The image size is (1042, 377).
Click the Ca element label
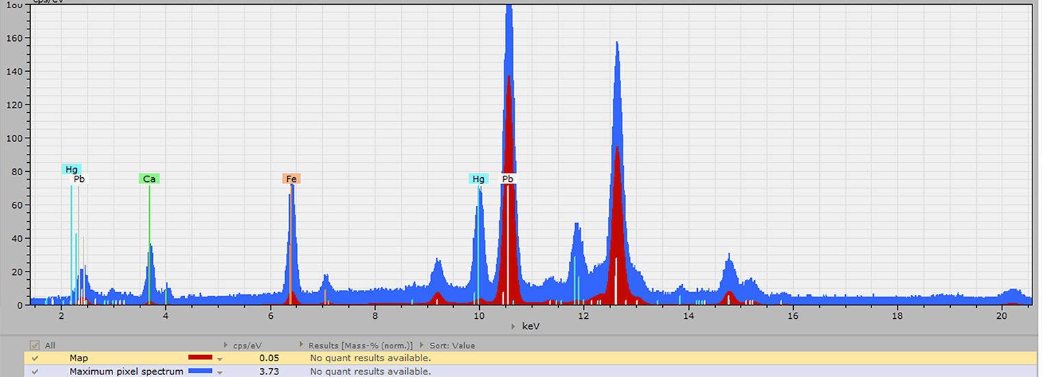pos(149,179)
